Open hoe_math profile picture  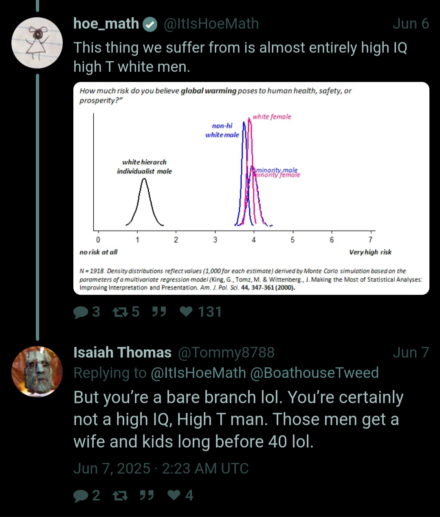coord(37,43)
